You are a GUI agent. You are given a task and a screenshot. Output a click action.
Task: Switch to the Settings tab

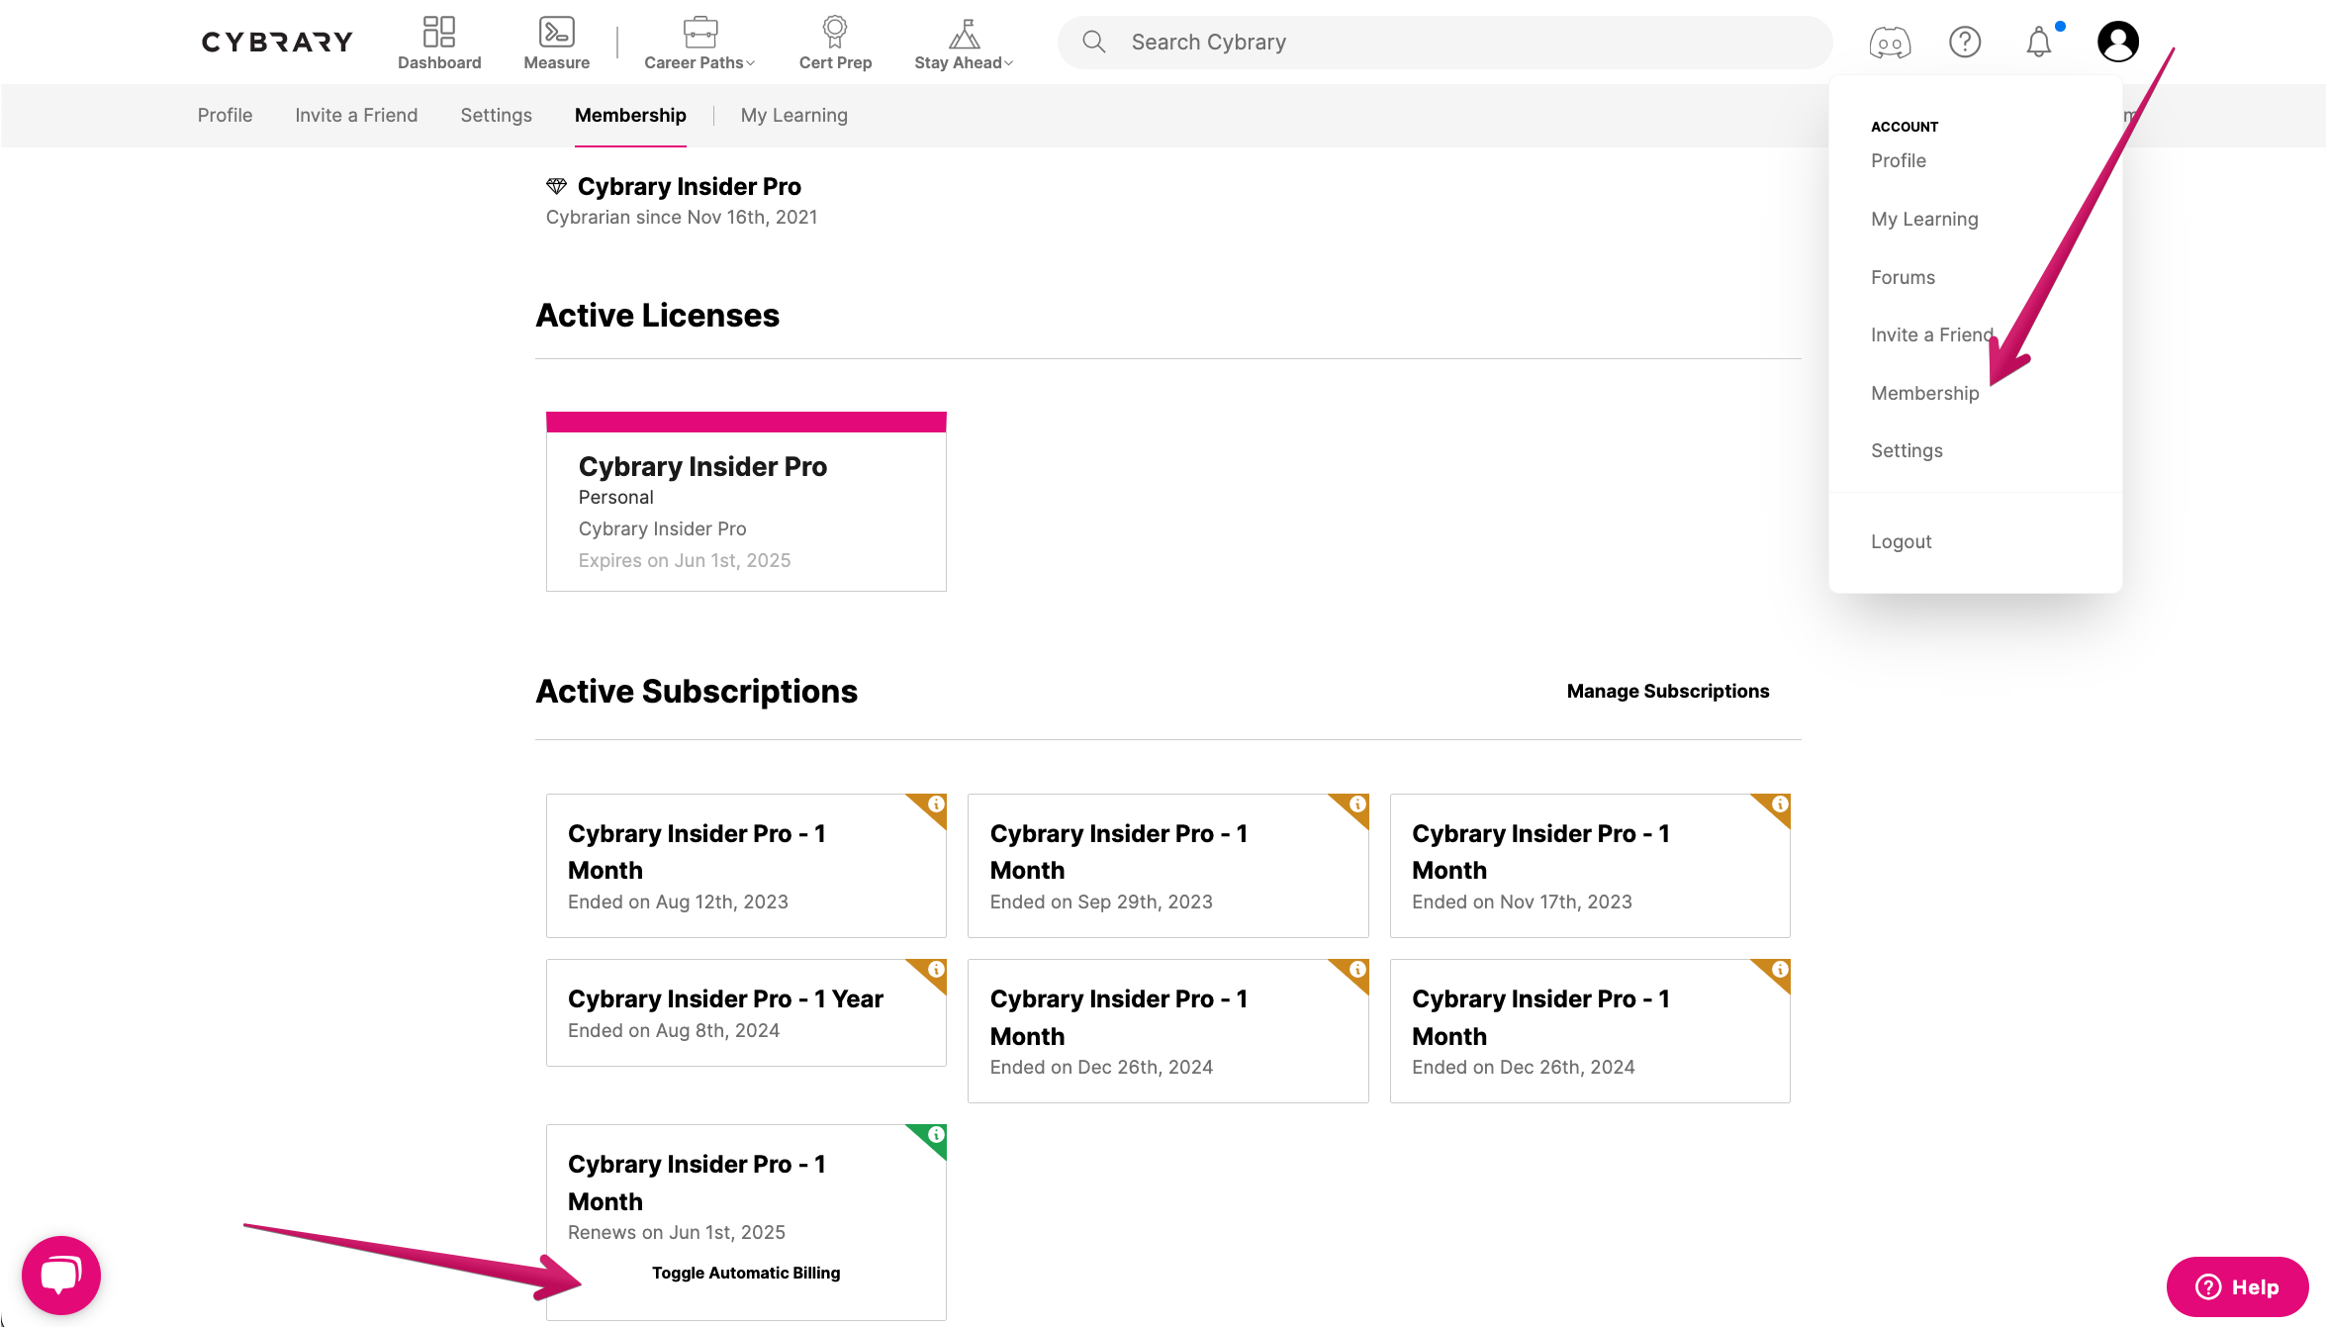(496, 115)
